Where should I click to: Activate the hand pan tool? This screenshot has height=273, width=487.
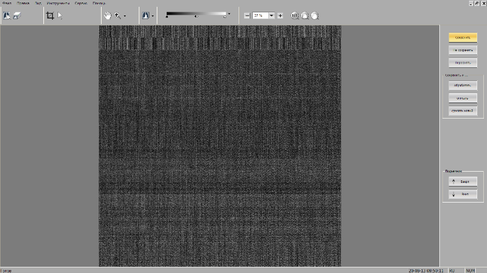click(108, 15)
